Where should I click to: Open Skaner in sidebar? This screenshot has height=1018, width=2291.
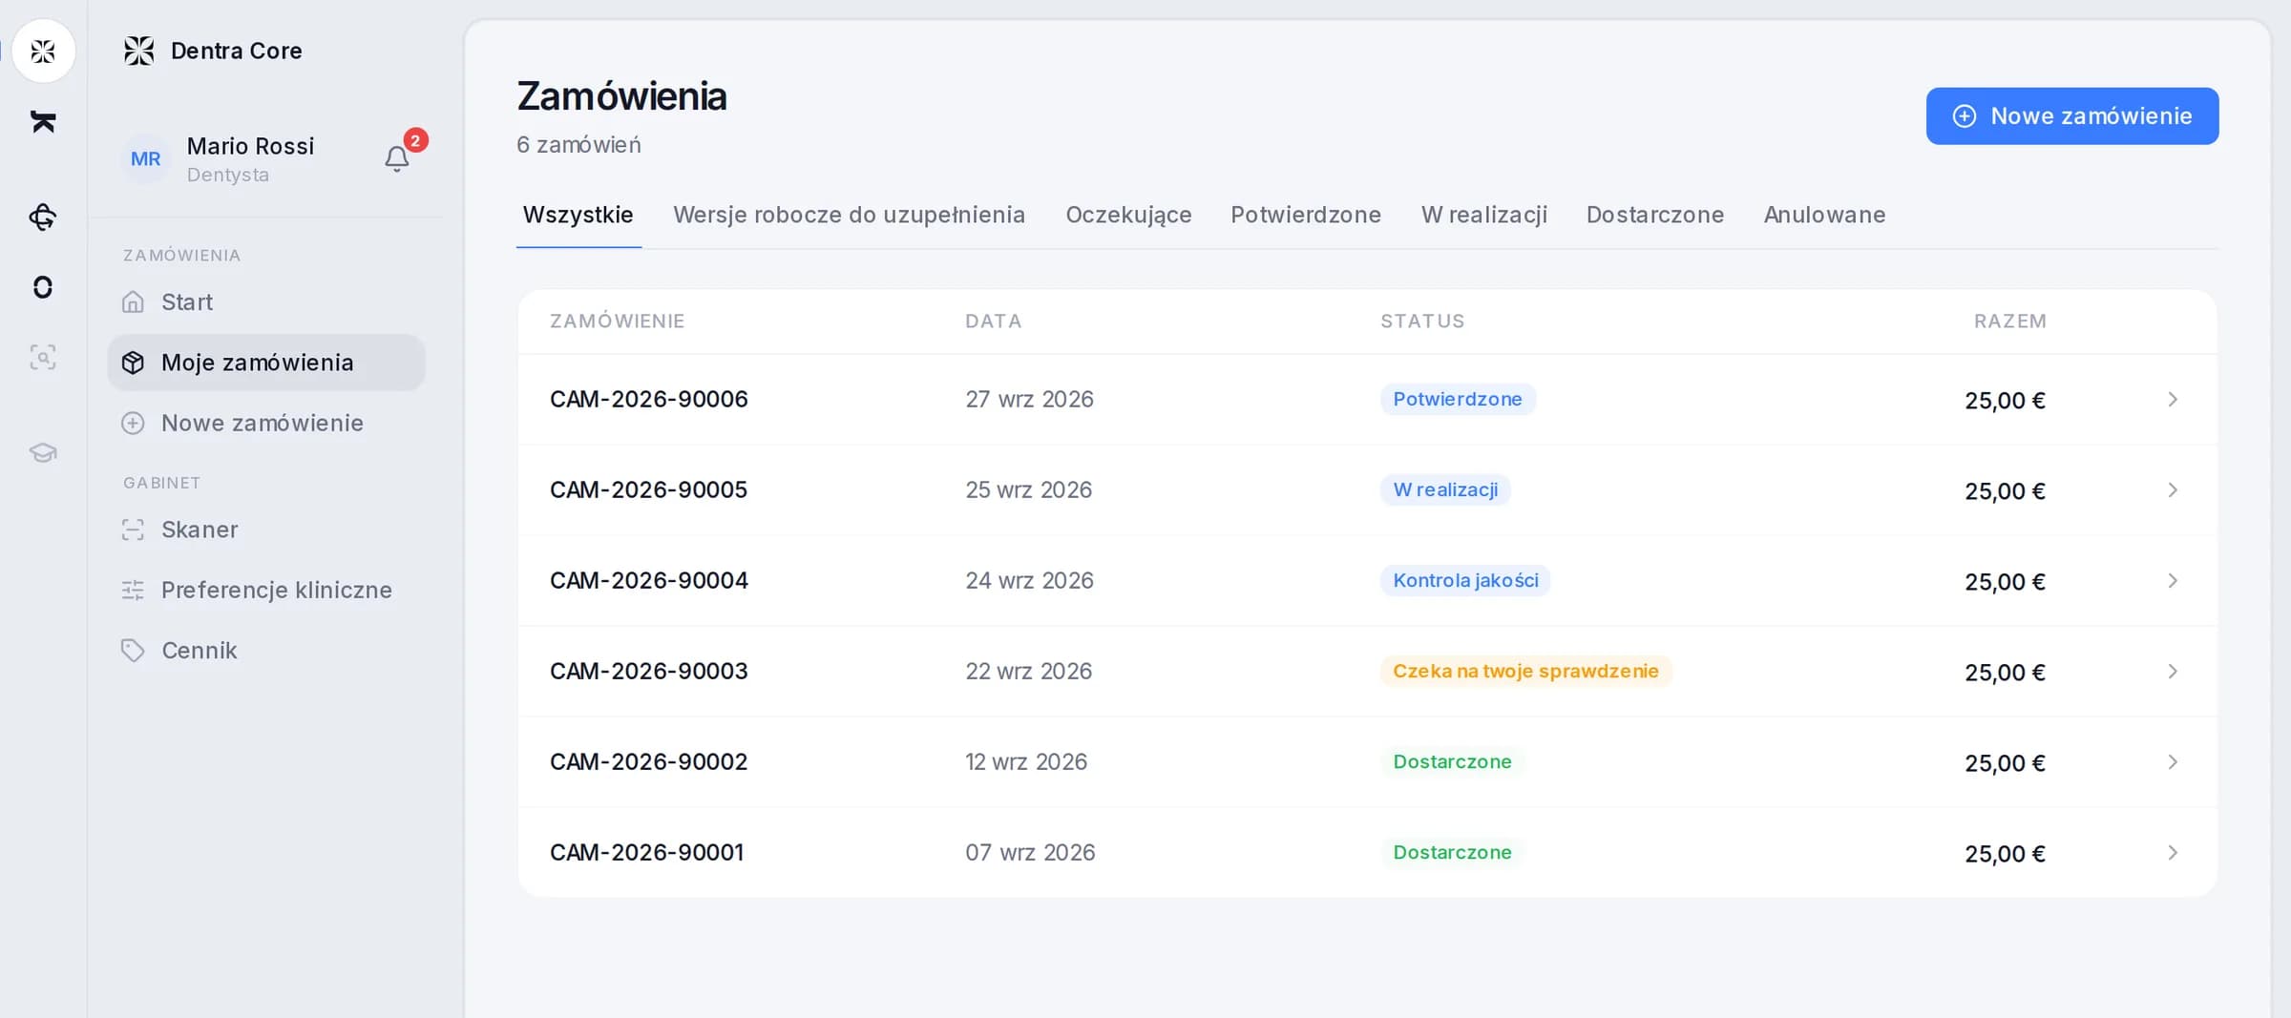click(x=266, y=530)
